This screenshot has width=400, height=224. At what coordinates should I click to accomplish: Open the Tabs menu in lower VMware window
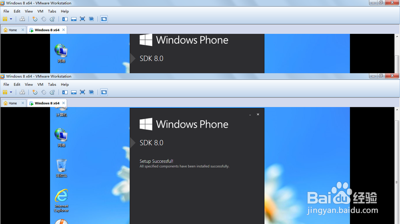pyautogui.click(x=52, y=84)
